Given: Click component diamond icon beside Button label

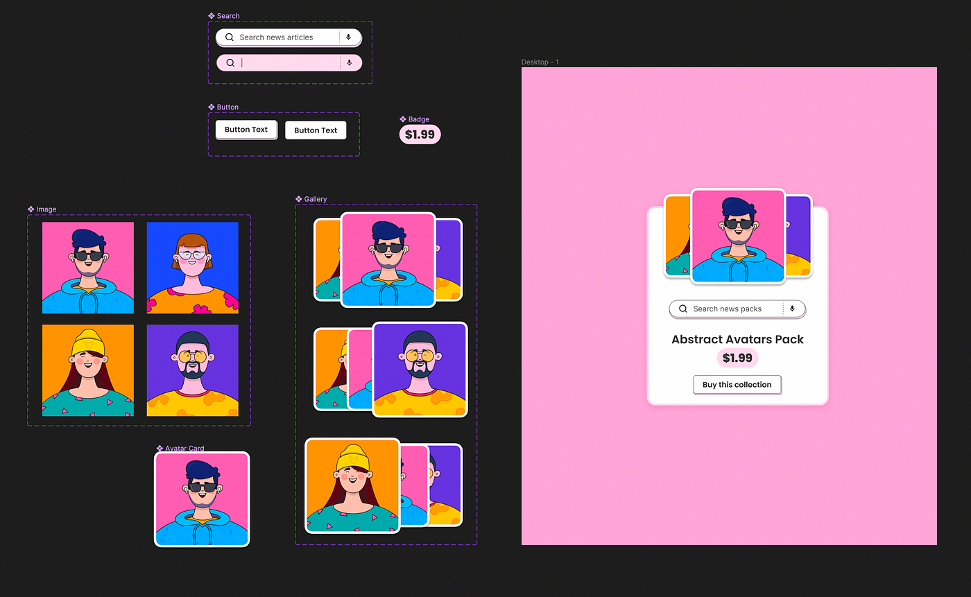Looking at the screenshot, I should click(x=211, y=107).
